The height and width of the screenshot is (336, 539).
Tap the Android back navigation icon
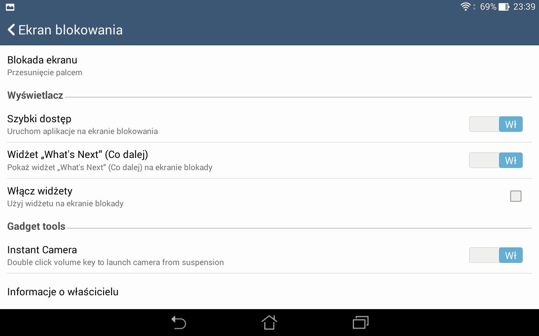click(179, 323)
